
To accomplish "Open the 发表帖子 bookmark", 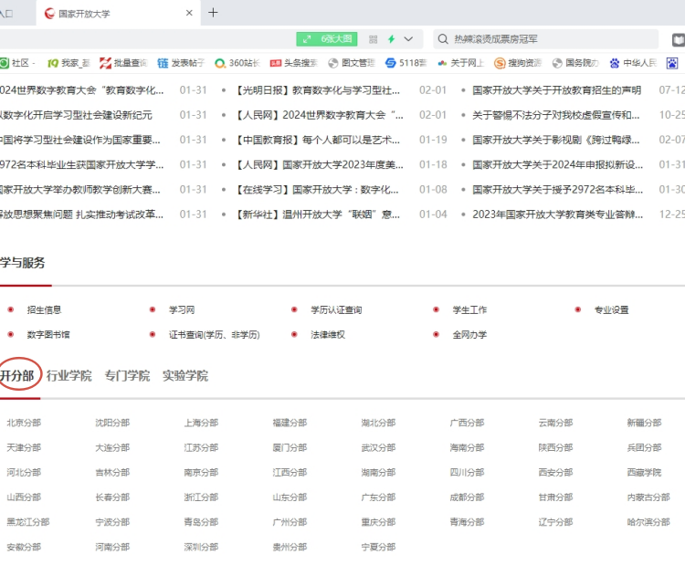I will [181, 63].
